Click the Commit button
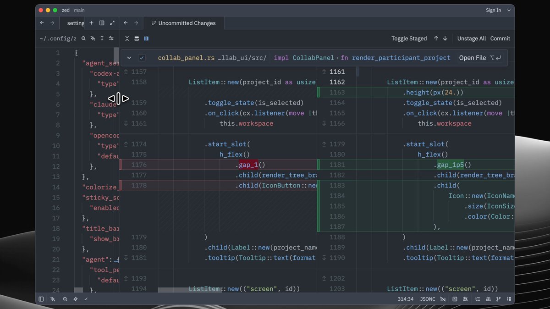Viewport: 550px width, 309px height. click(x=500, y=39)
